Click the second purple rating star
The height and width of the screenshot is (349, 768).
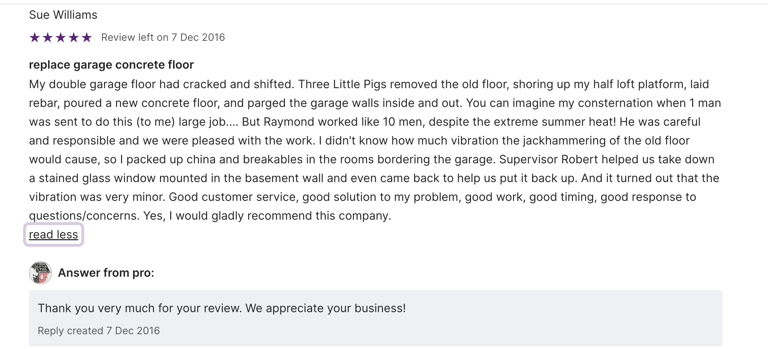pyautogui.click(x=48, y=38)
